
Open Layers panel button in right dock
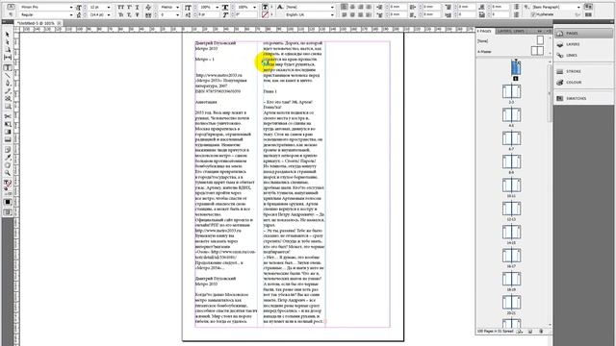coord(583,44)
